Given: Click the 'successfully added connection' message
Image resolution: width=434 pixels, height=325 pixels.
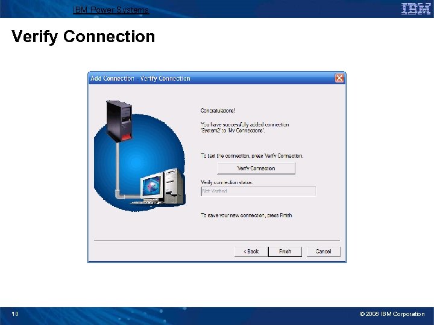Looking at the screenshot, I should [x=245, y=128].
